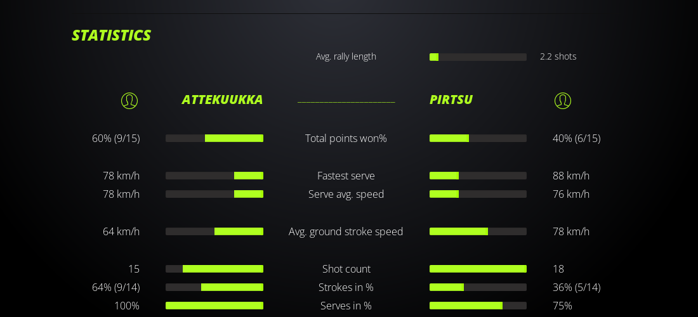Click Pirtsu's Strokes in % bar
The image size is (698, 317).
pos(478,287)
